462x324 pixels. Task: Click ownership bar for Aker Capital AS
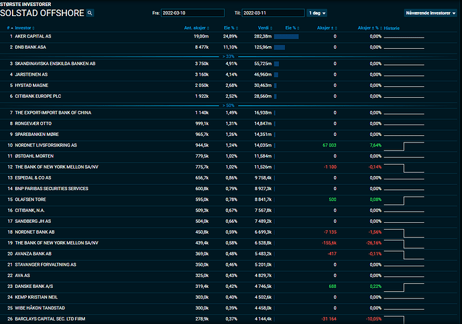click(286, 37)
